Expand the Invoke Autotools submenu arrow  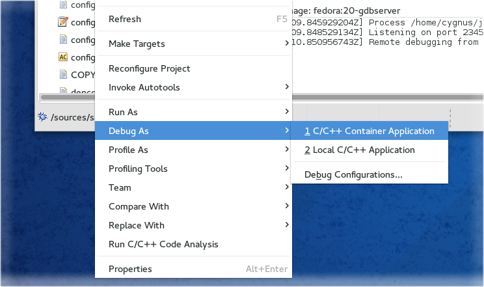pos(287,86)
